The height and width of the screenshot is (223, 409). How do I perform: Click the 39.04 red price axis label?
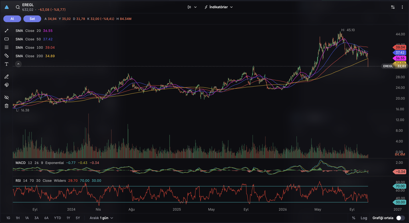[399, 47]
